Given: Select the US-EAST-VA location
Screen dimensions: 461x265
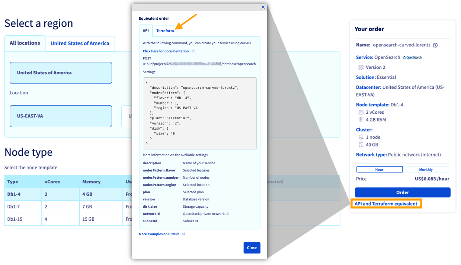Looking at the screenshot, I should click(61, 116).
